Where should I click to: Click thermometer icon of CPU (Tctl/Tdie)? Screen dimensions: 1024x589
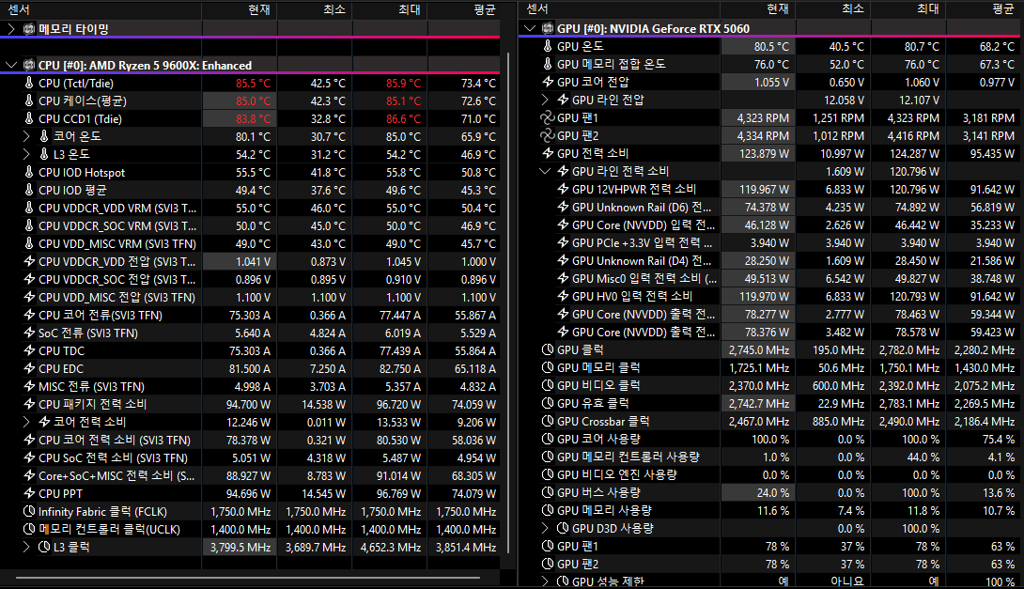(x=29, y=83)
